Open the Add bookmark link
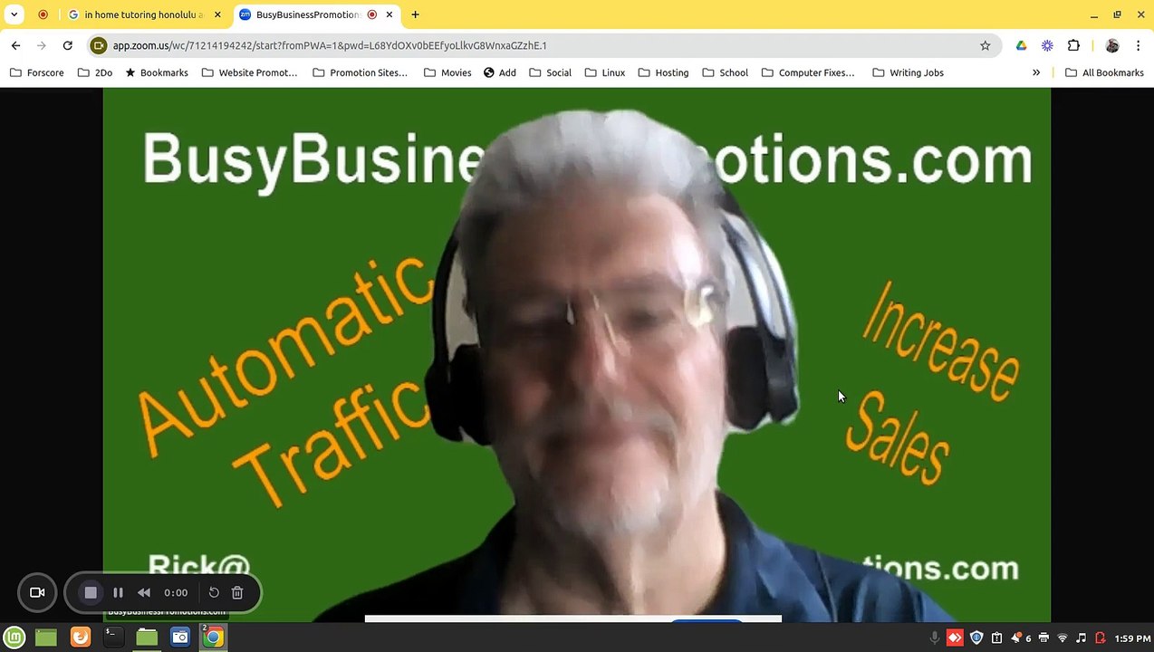The width and height of the screenshot is (1154, 652). [x=499, y=72]
